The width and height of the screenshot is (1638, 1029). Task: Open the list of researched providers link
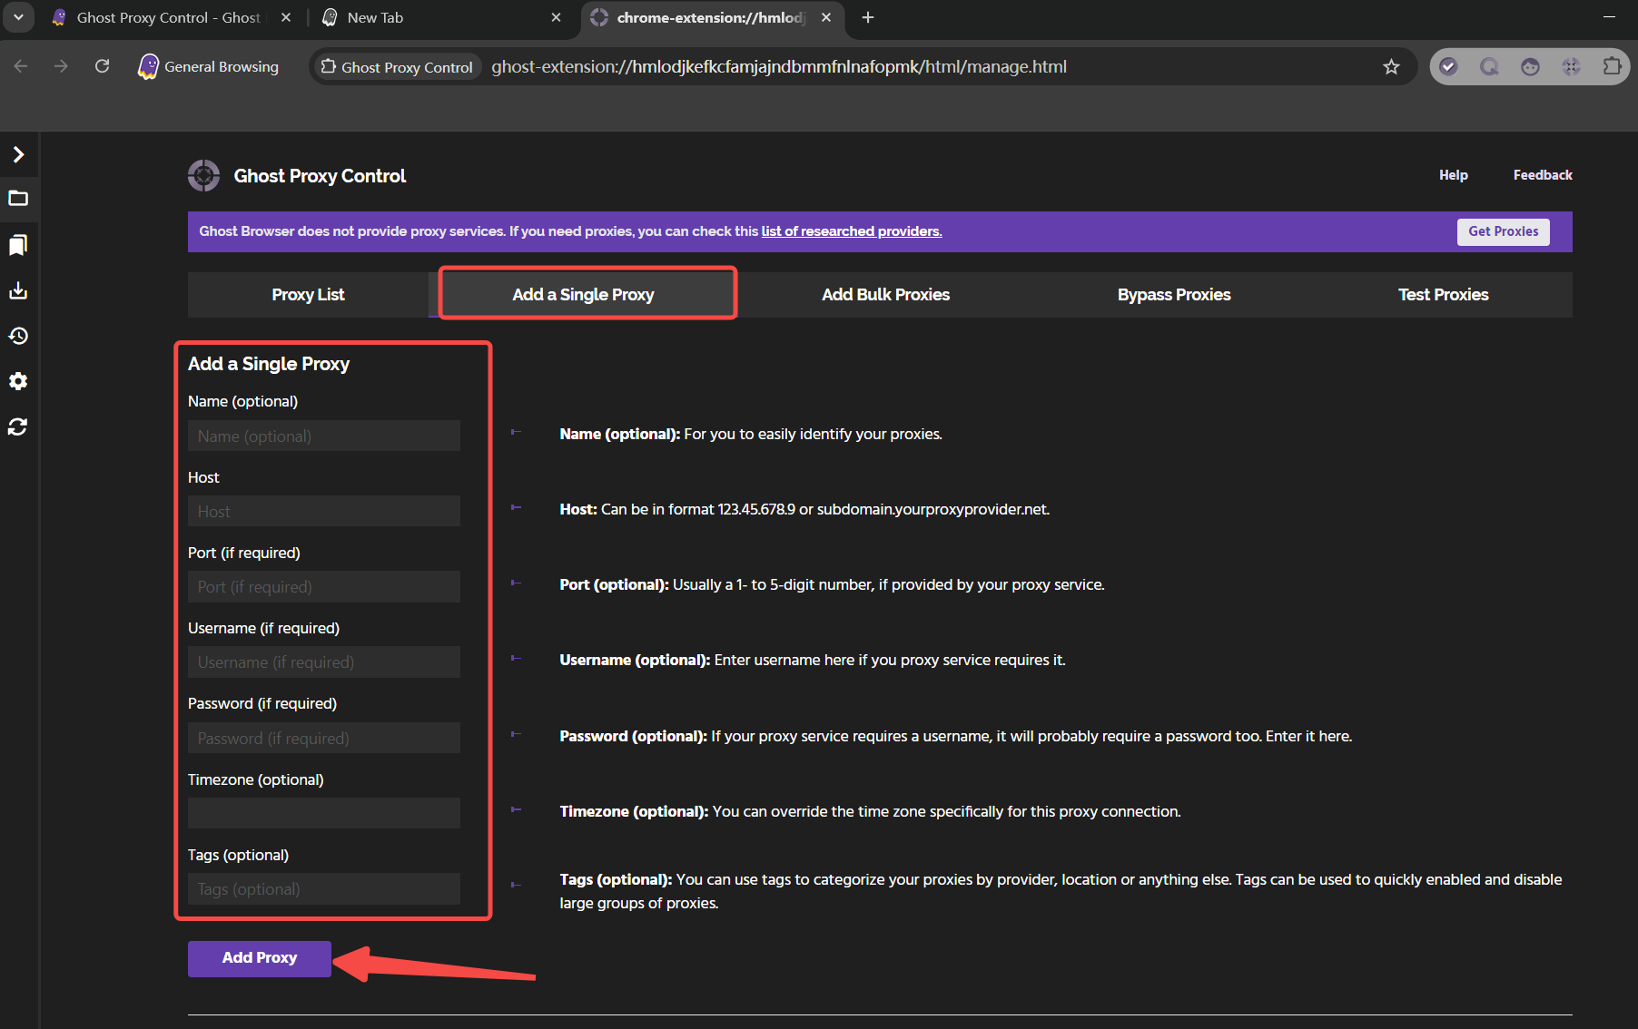[x=852, y=231]
